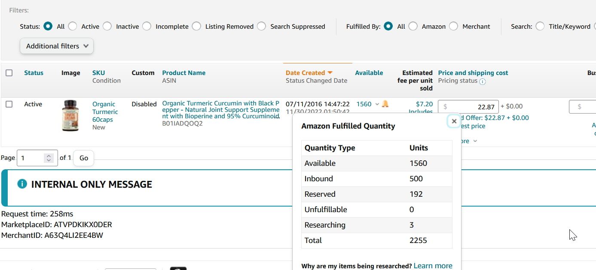Expand the available quantity chevron next to 1560
This screenshot has width=596, height=270.
[377, 104]
